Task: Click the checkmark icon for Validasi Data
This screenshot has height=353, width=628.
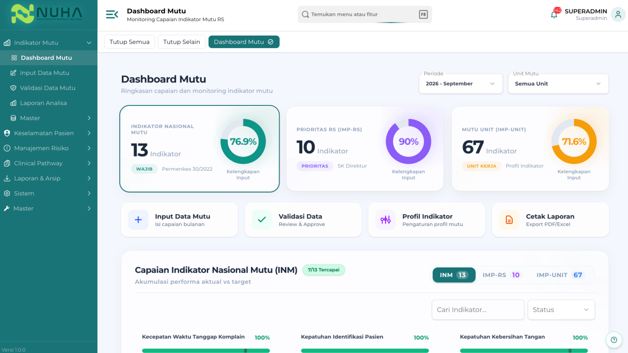Action: pos(262,220)
